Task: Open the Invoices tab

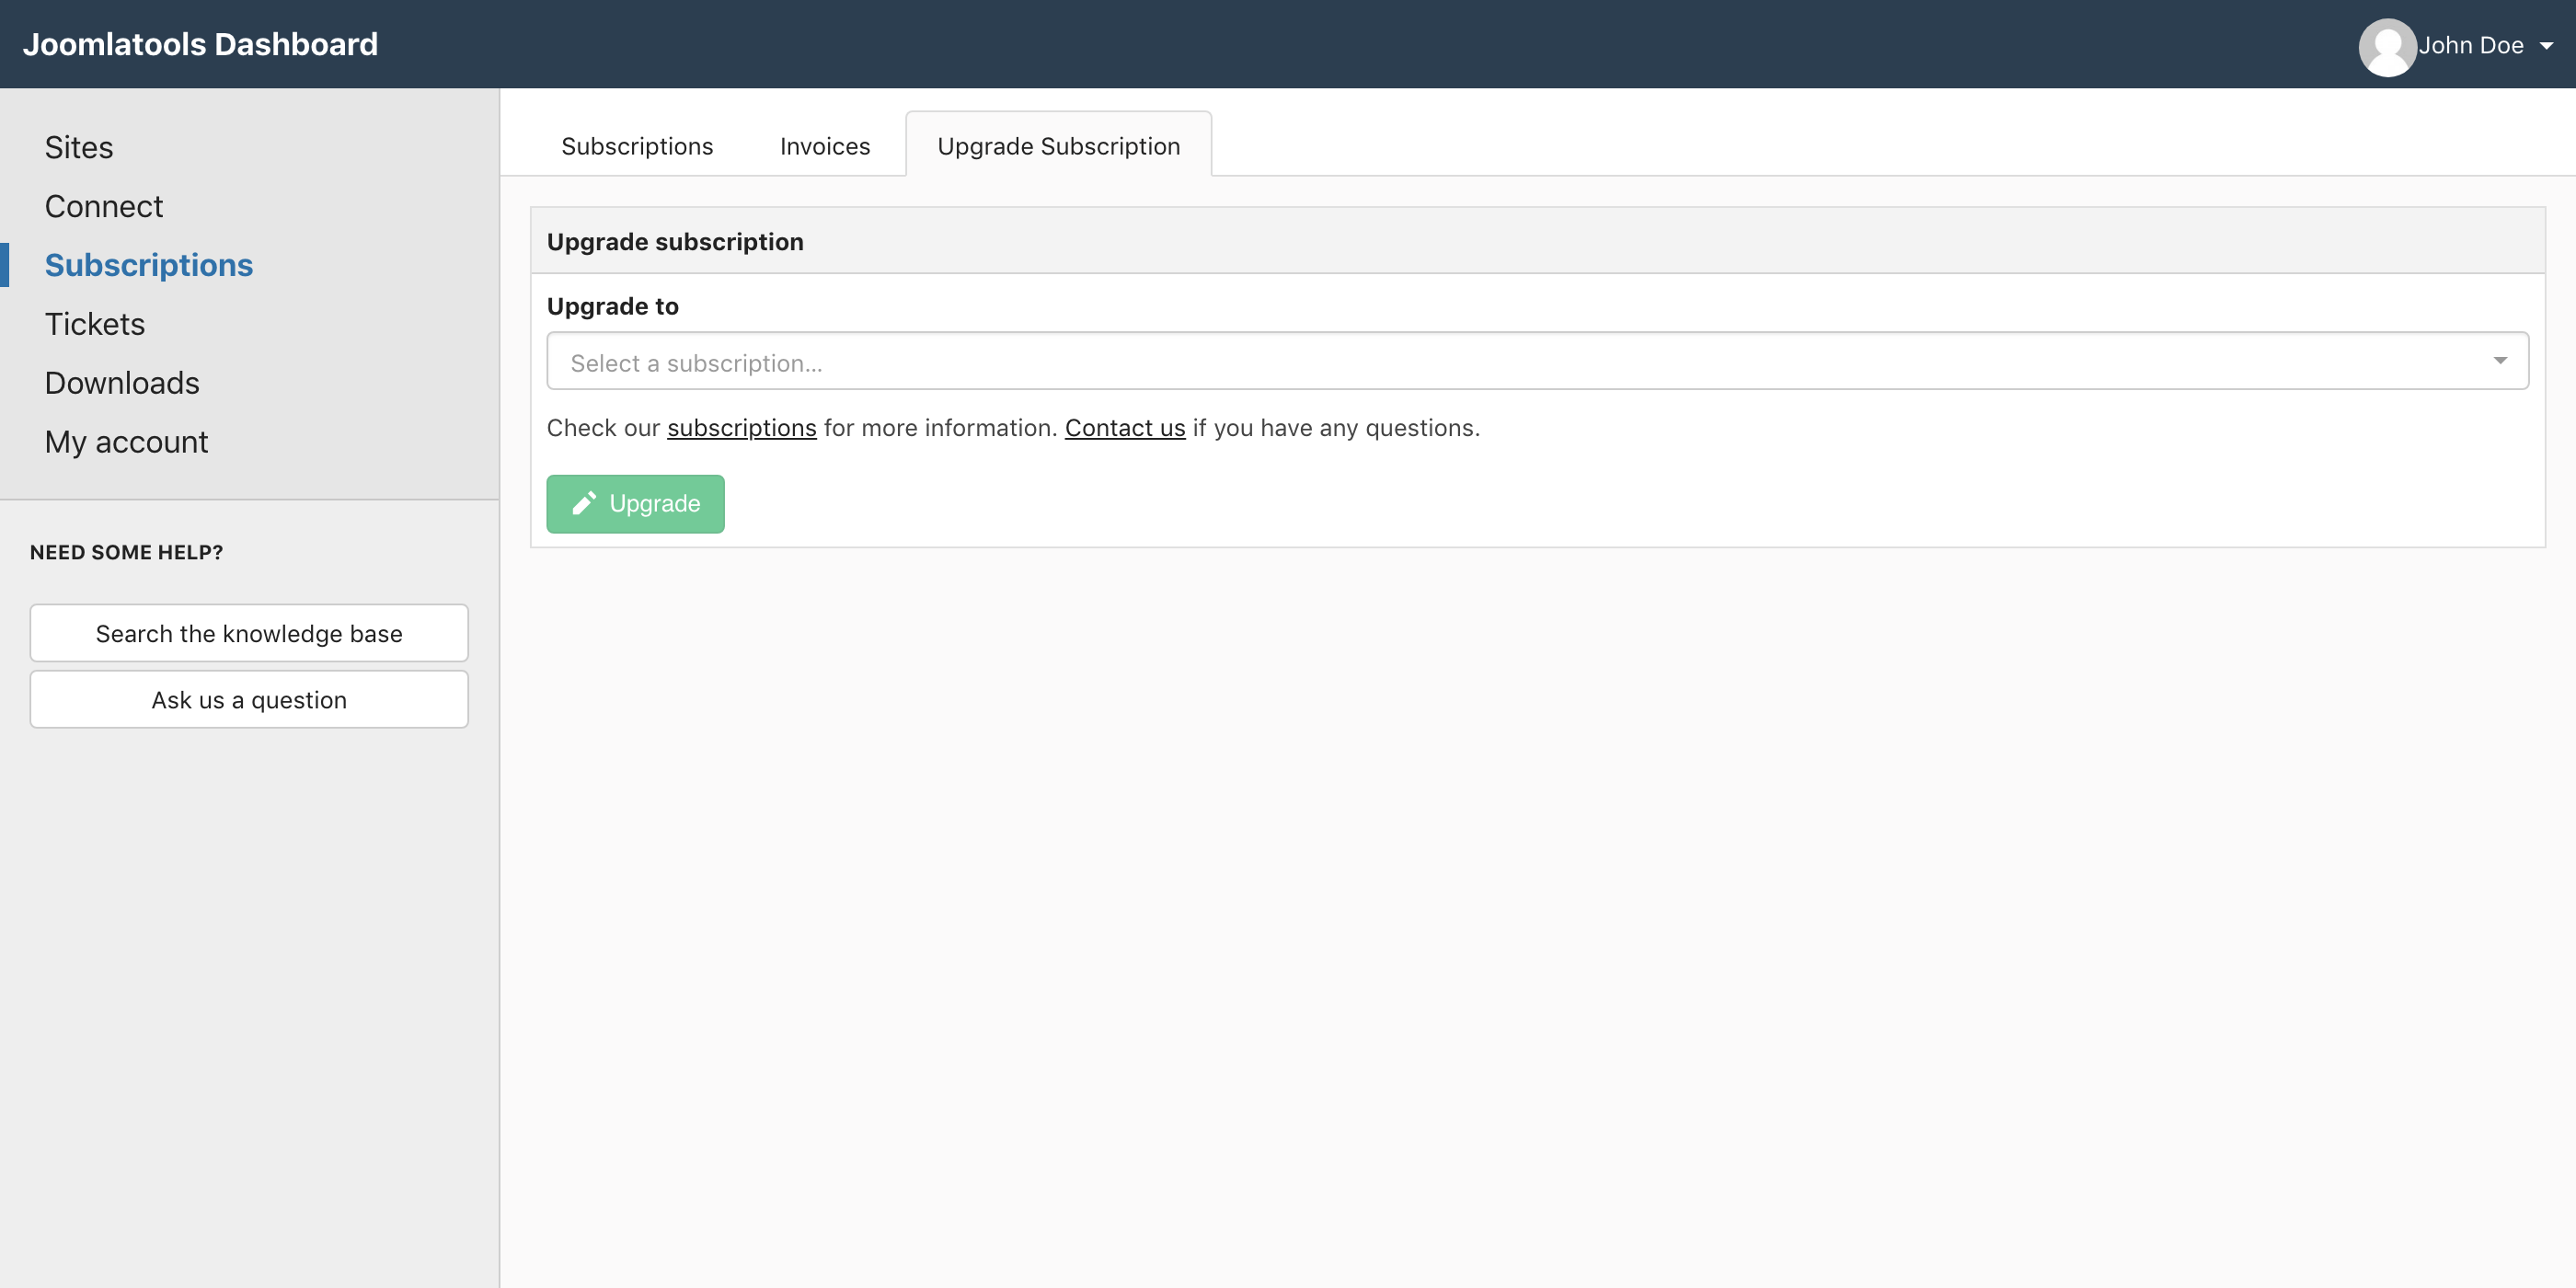Action: coord(824,146)
